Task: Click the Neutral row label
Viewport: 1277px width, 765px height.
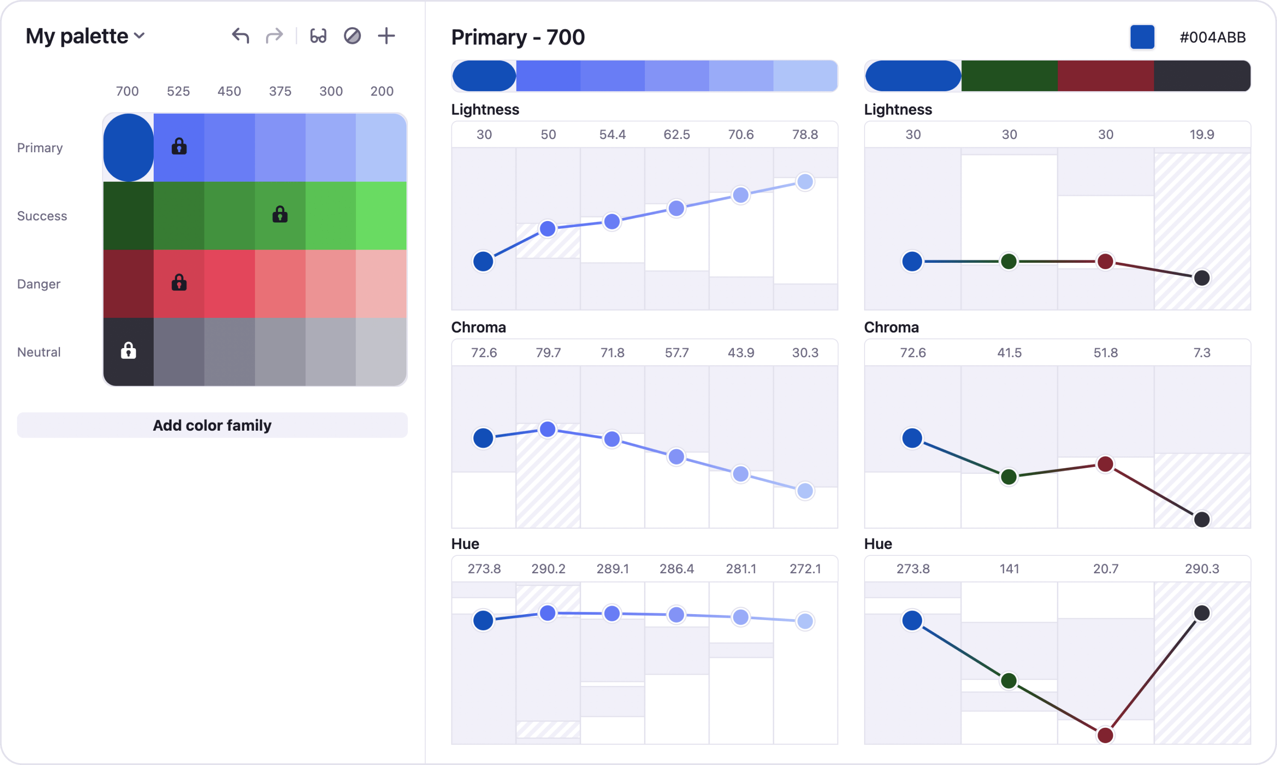Action: click(x=39, y=352)
